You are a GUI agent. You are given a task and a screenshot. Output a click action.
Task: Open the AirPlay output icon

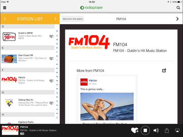point(177,130)
